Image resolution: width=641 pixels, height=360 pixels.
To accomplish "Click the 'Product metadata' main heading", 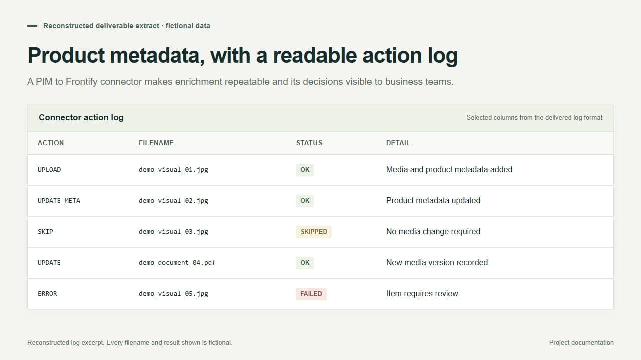I will coord(242,55).
